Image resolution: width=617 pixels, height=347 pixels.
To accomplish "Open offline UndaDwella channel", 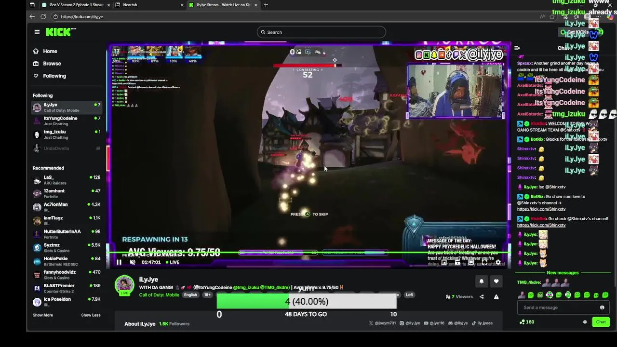I will [x=67, y=148].
